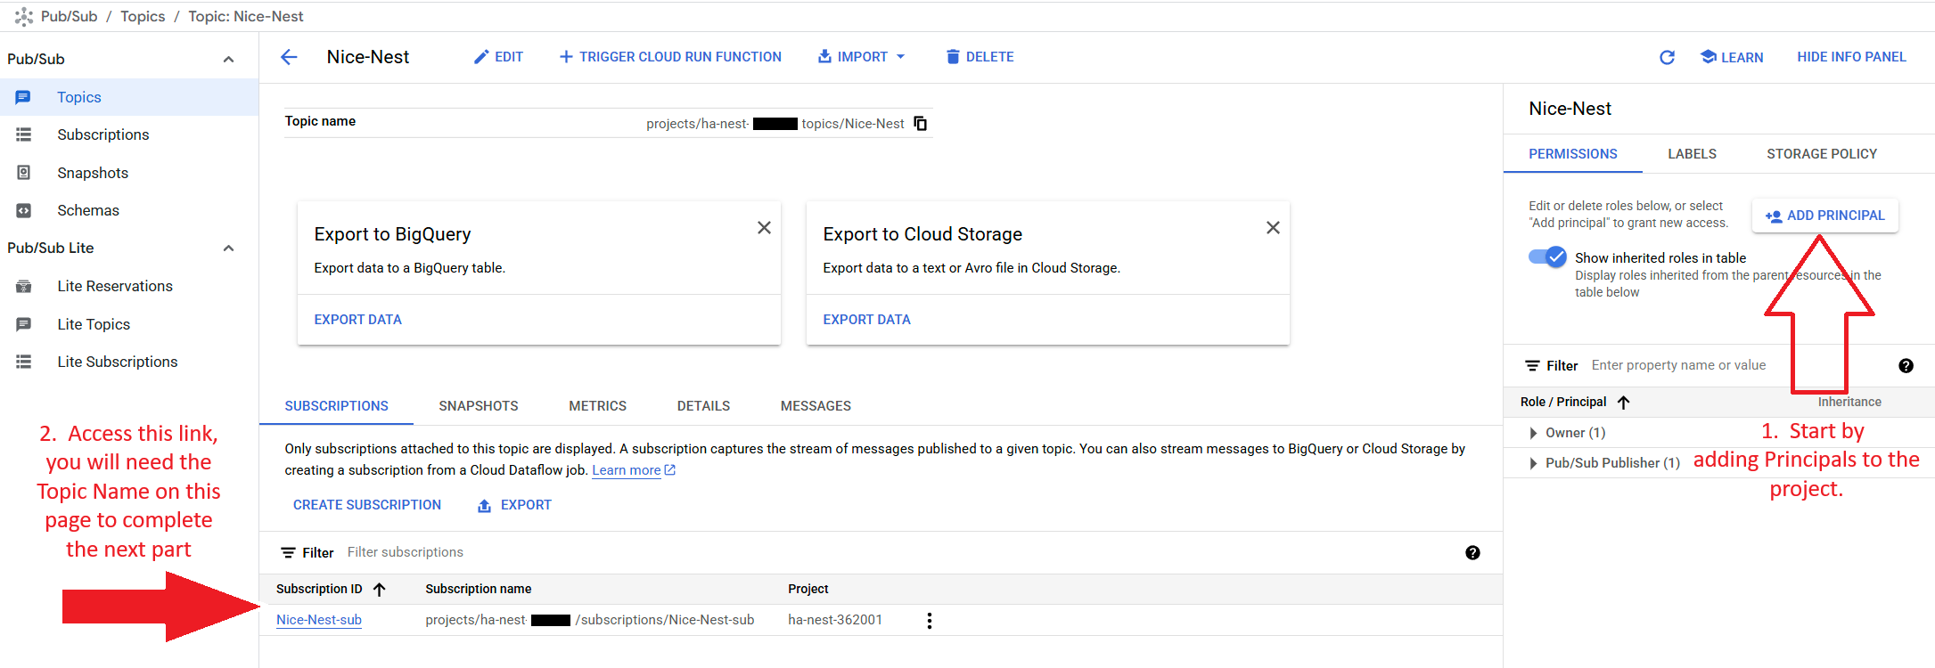Open more actions menu for Nice-Nest-sub
The height and width of the screenshot is (668, 1935).
click(x=930, y=621)
